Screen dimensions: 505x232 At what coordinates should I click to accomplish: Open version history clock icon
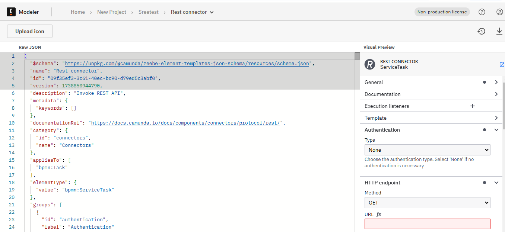(482, 32)
